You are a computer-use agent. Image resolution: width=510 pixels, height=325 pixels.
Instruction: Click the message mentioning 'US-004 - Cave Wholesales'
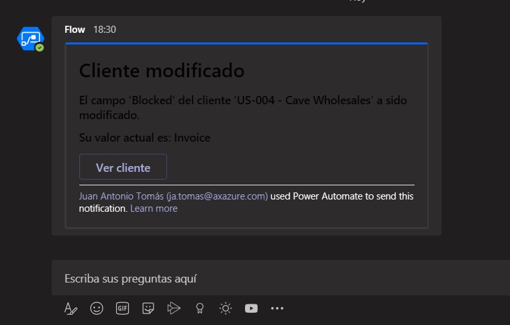[243, 107]
